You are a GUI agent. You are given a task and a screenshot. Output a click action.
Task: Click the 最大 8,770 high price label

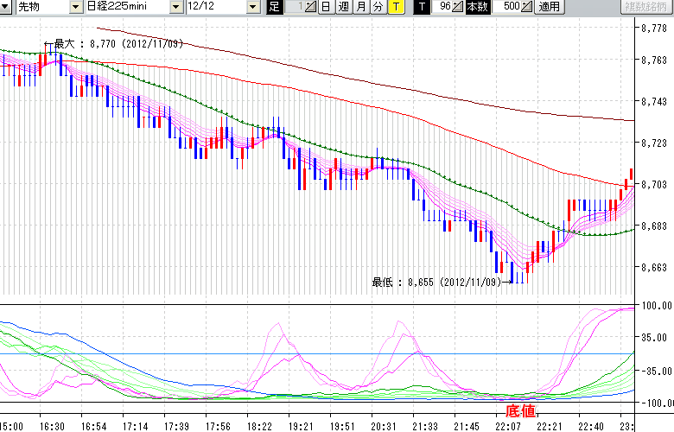click(x=117, y=42)
